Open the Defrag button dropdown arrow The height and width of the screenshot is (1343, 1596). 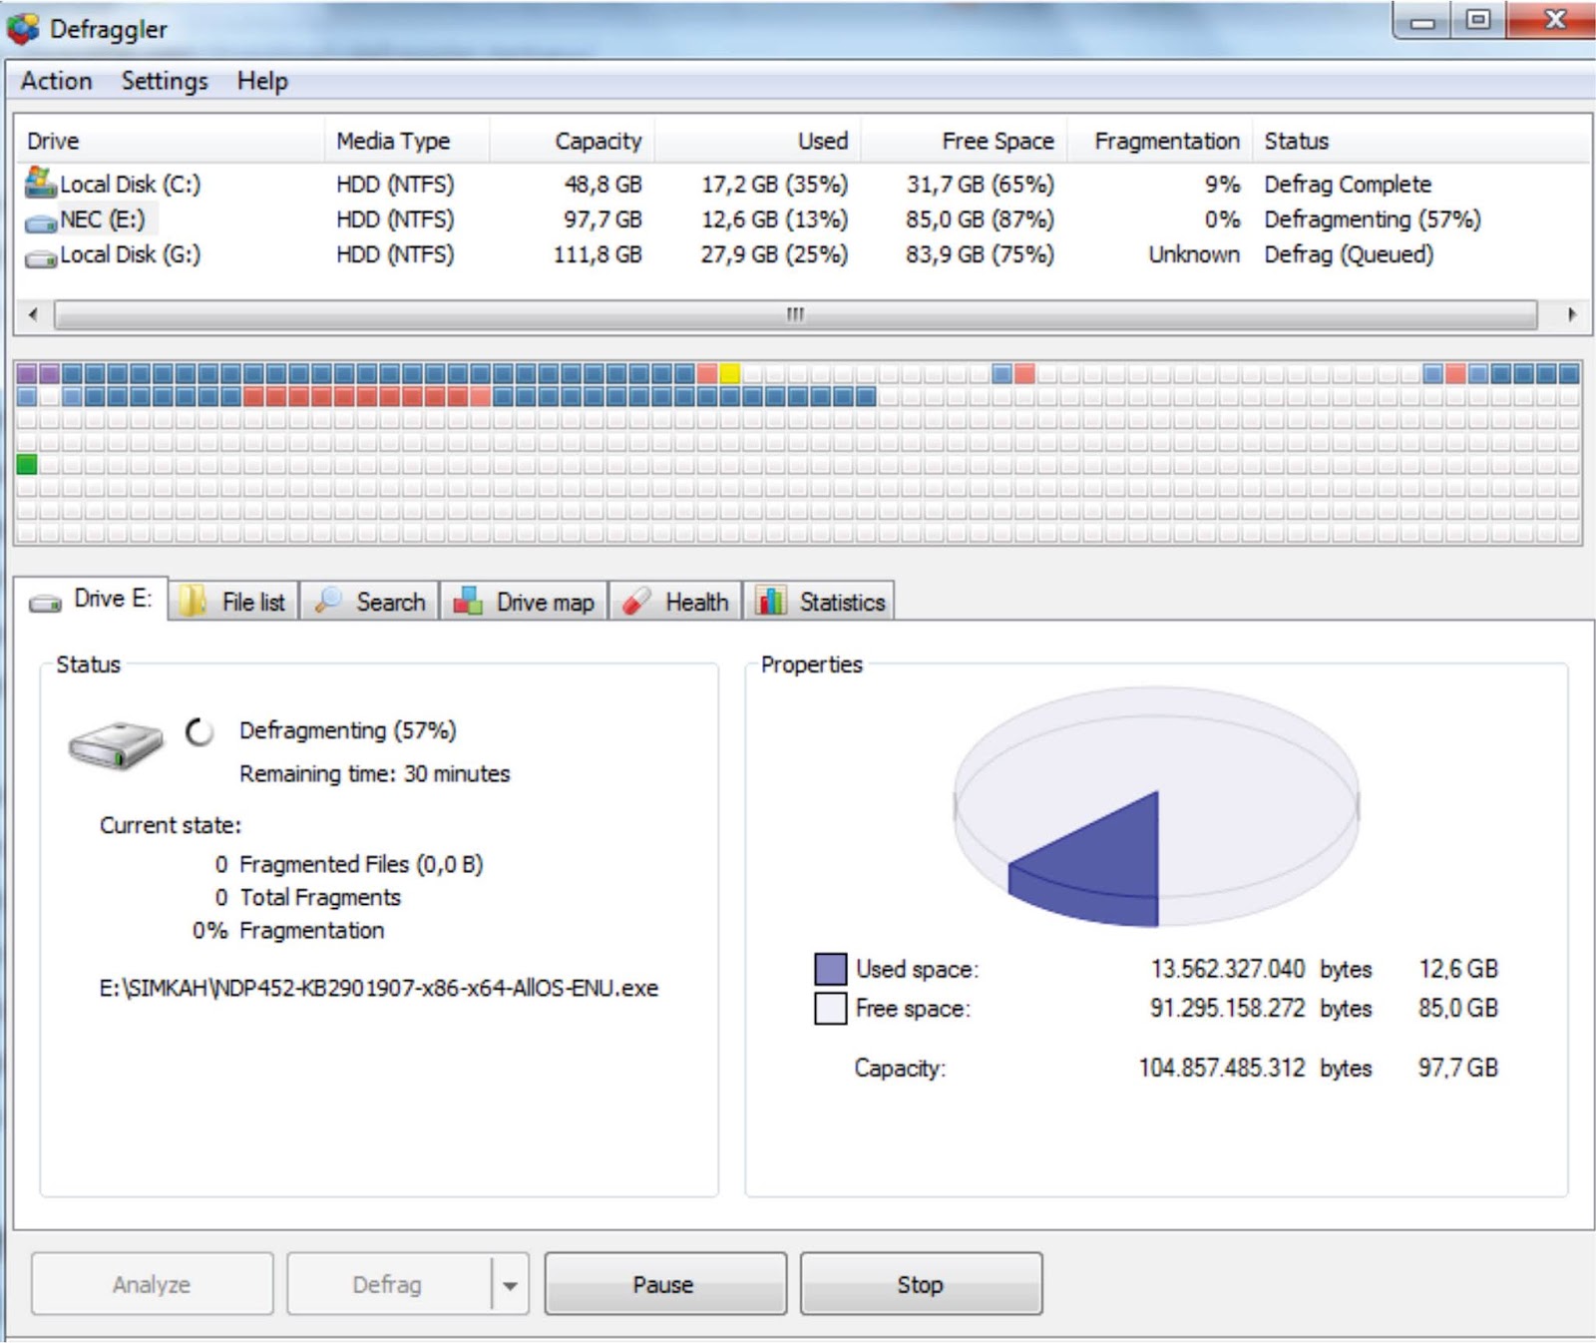510,1285
